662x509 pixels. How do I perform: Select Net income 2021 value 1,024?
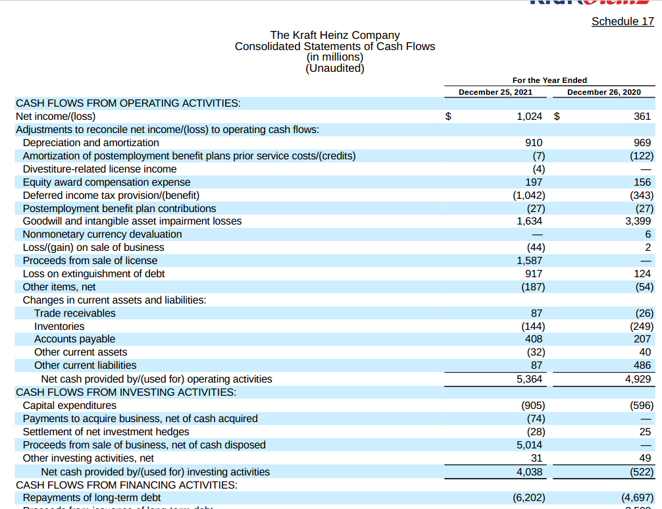pyautogui.click(x=529, y=117)
